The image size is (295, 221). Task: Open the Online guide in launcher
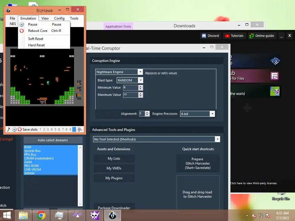click(x=262, y=36)
